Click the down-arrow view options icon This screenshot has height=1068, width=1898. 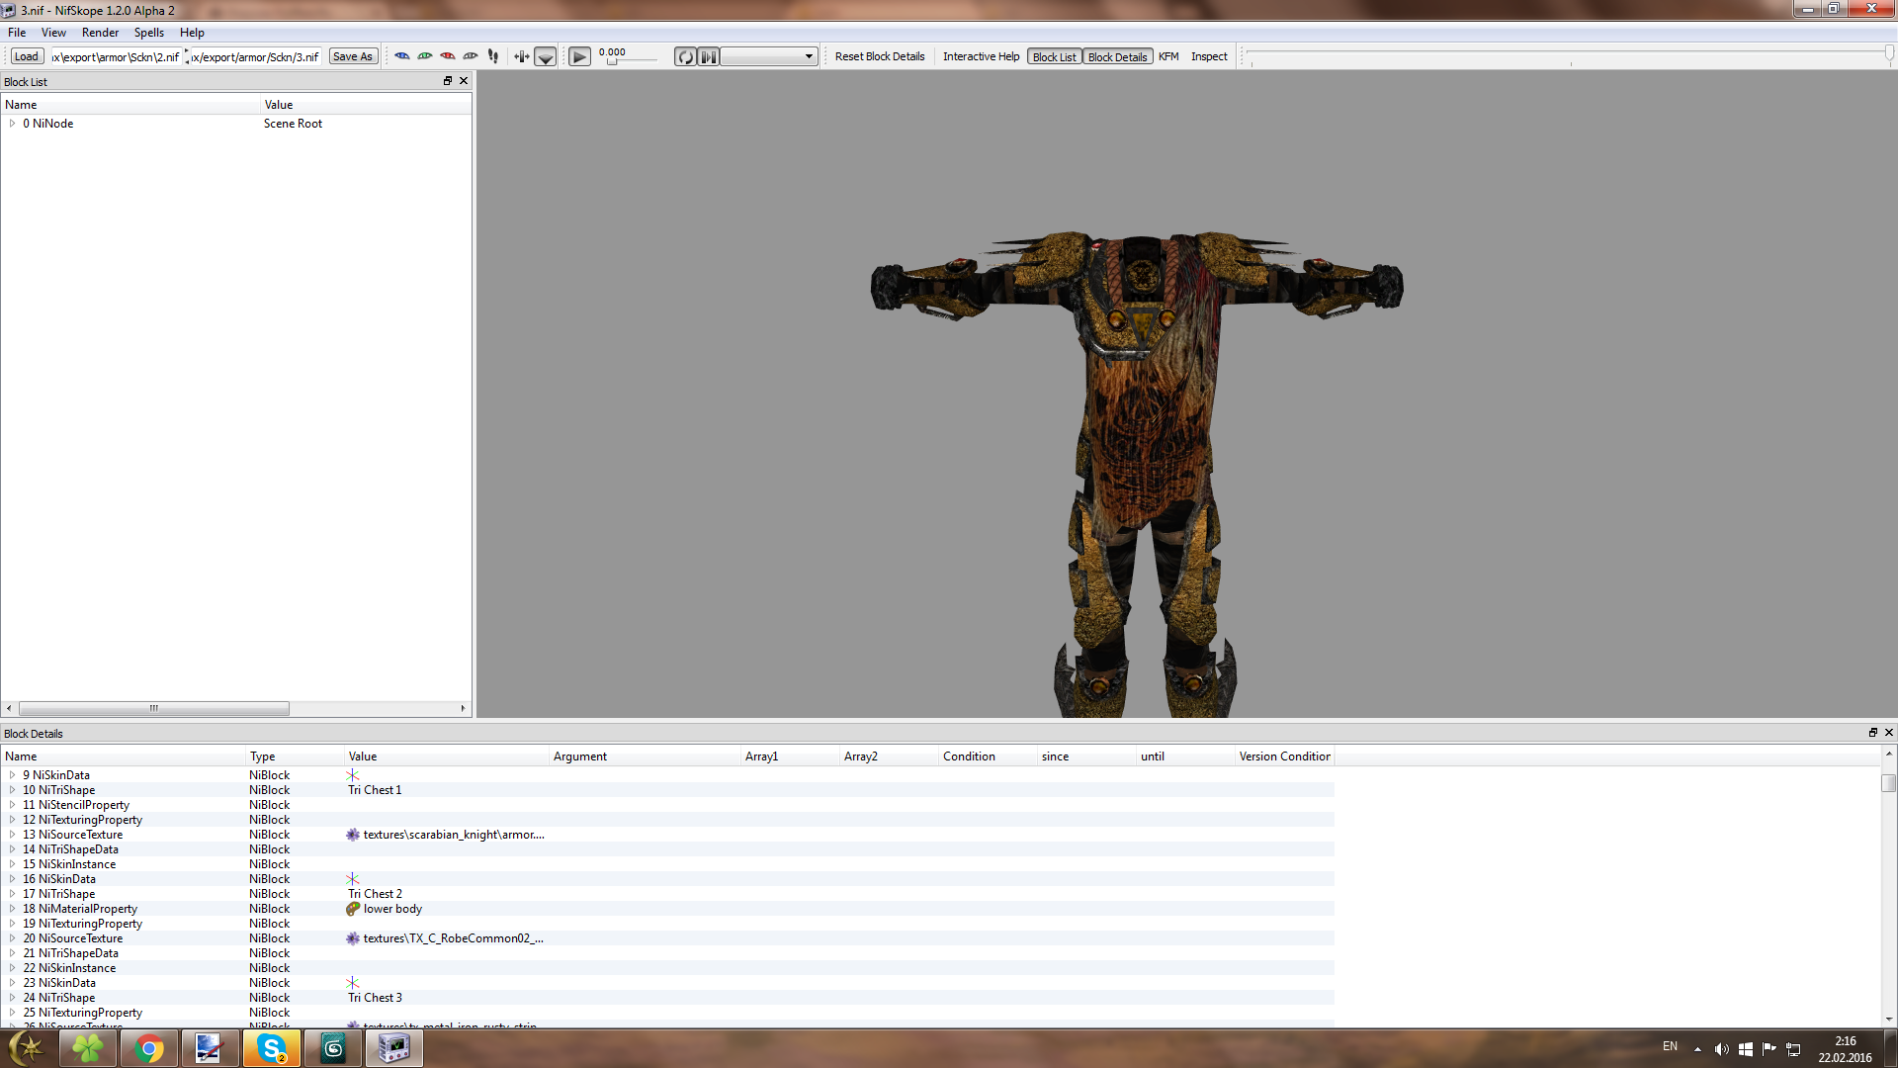click(546, 56)
